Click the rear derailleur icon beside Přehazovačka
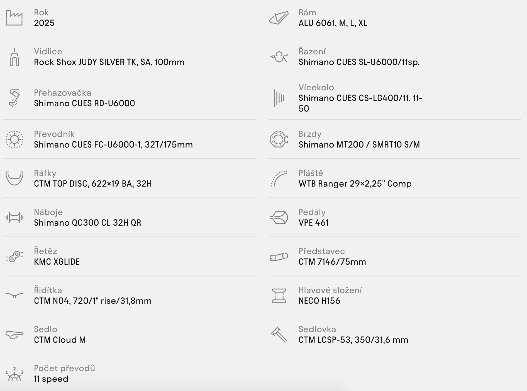Screen dimensions: 527x391 point(14,98)
